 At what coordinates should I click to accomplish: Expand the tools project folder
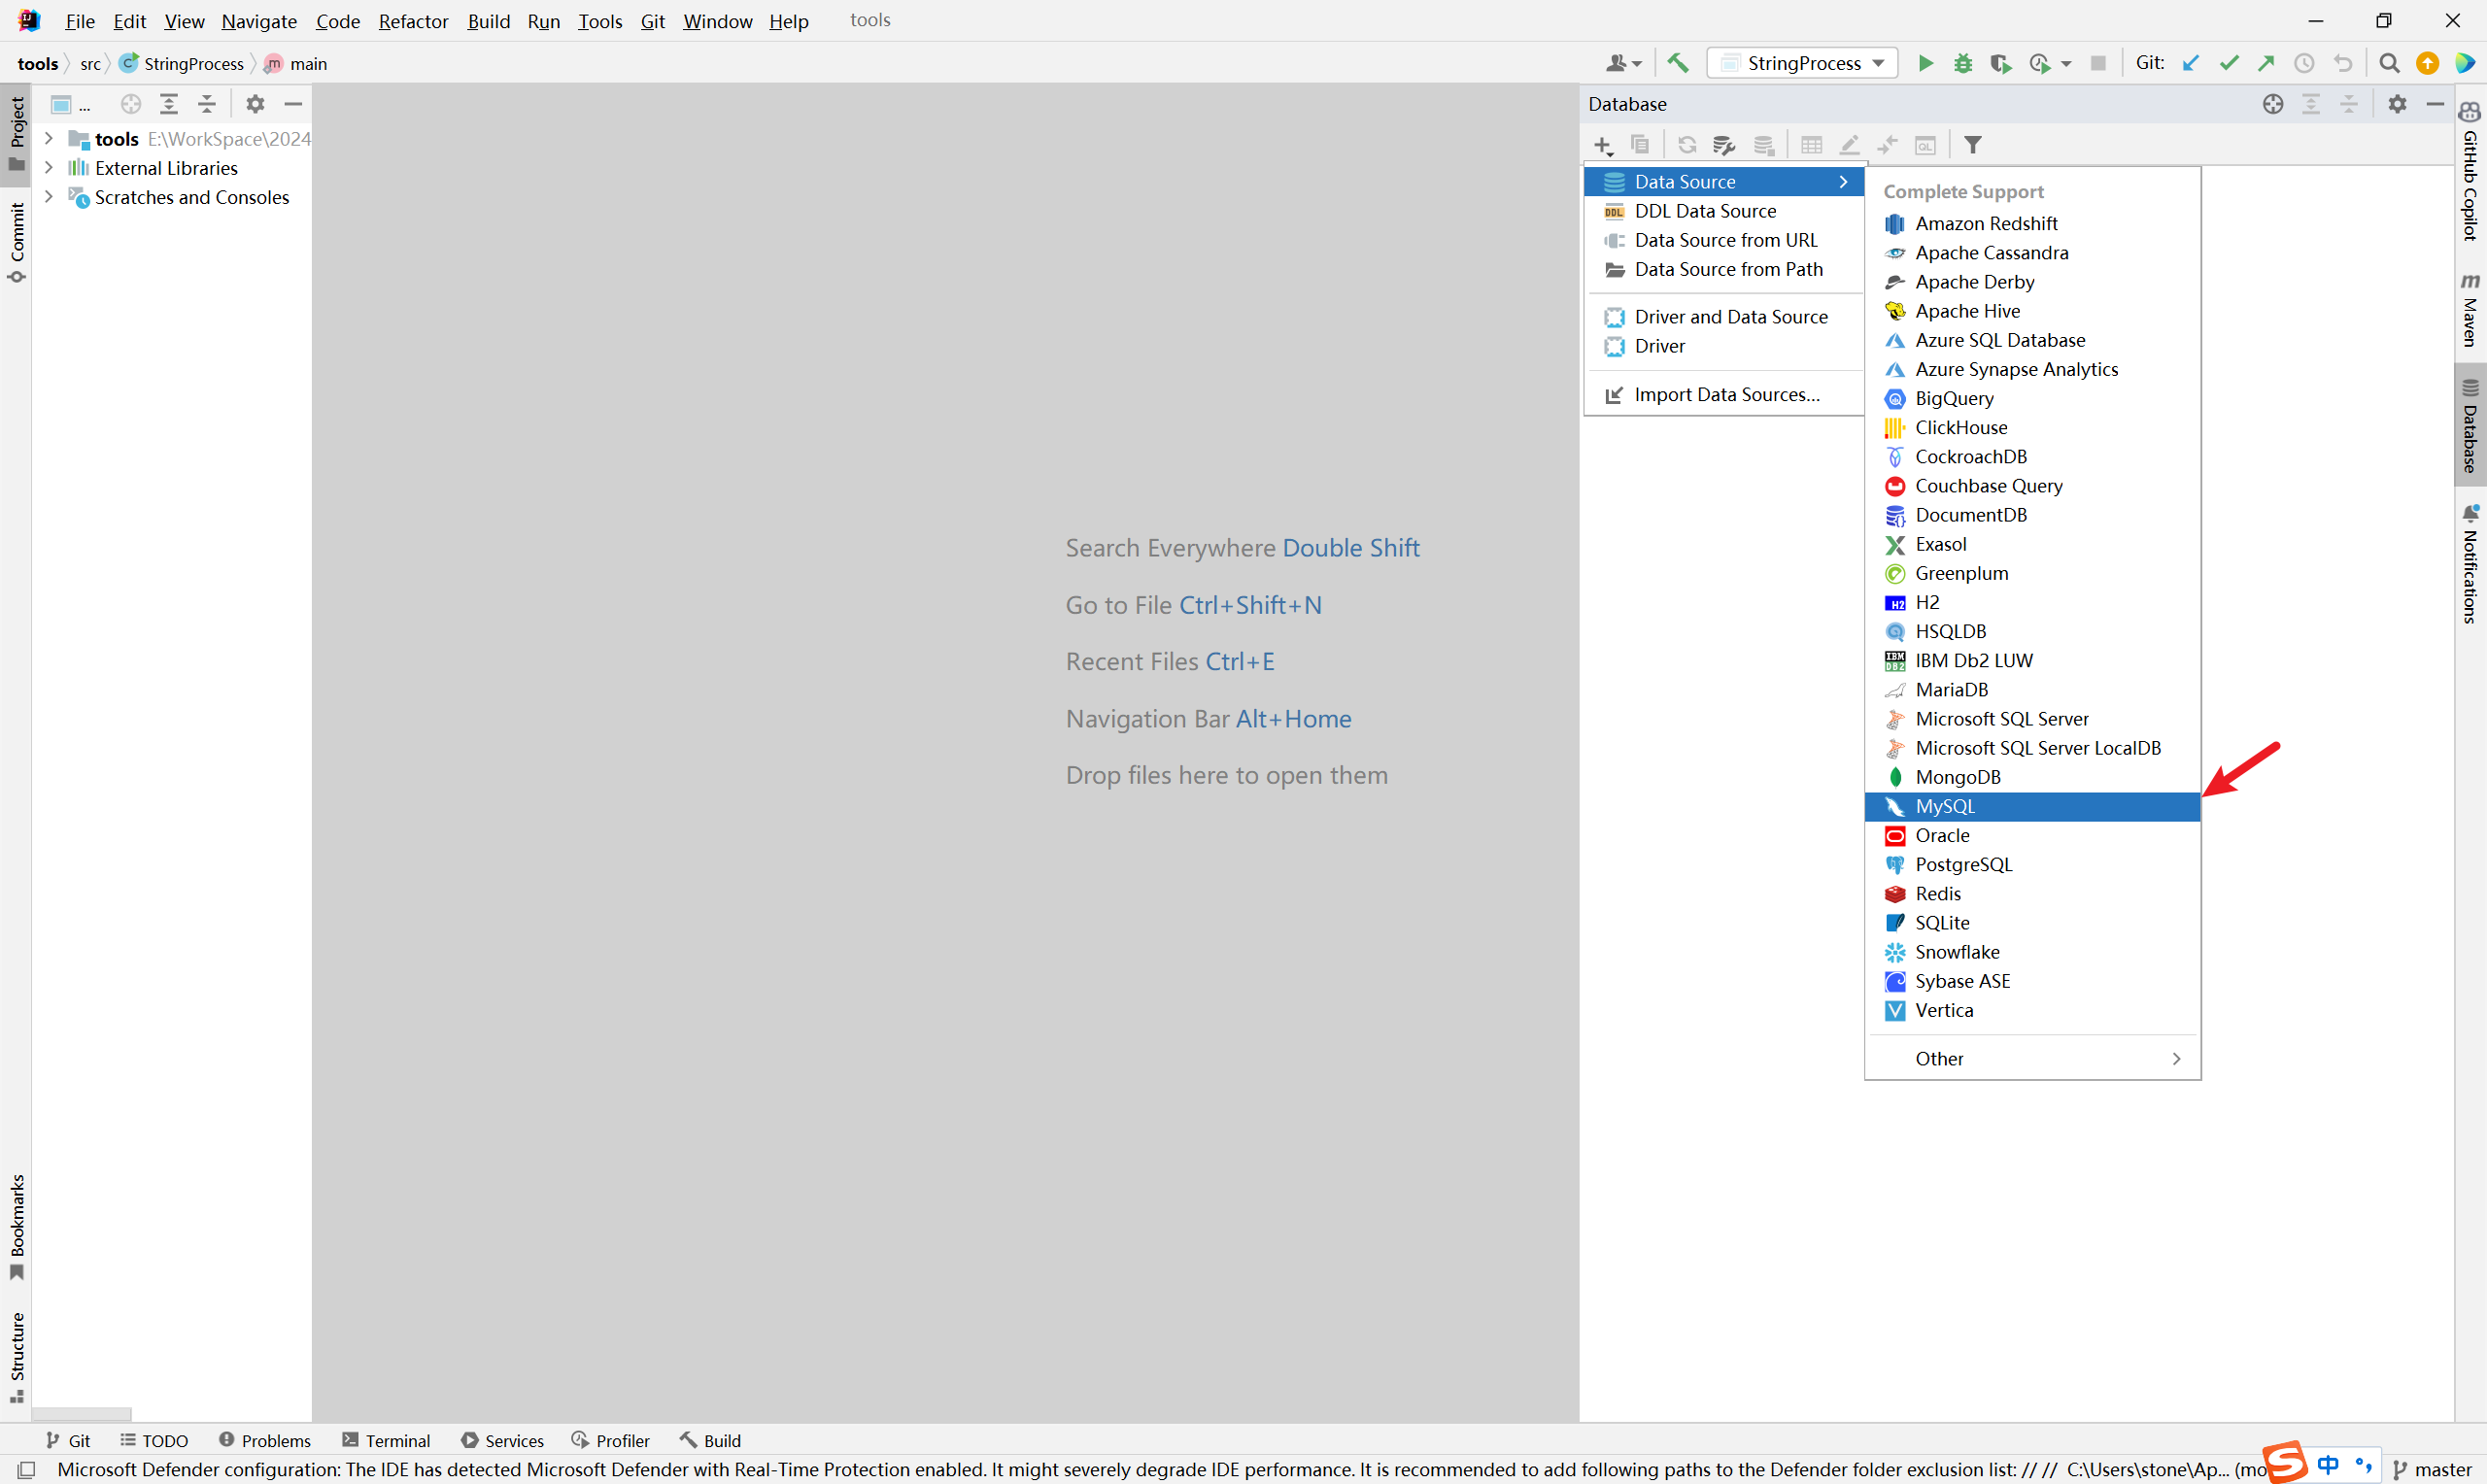click(x=48, y=139)
